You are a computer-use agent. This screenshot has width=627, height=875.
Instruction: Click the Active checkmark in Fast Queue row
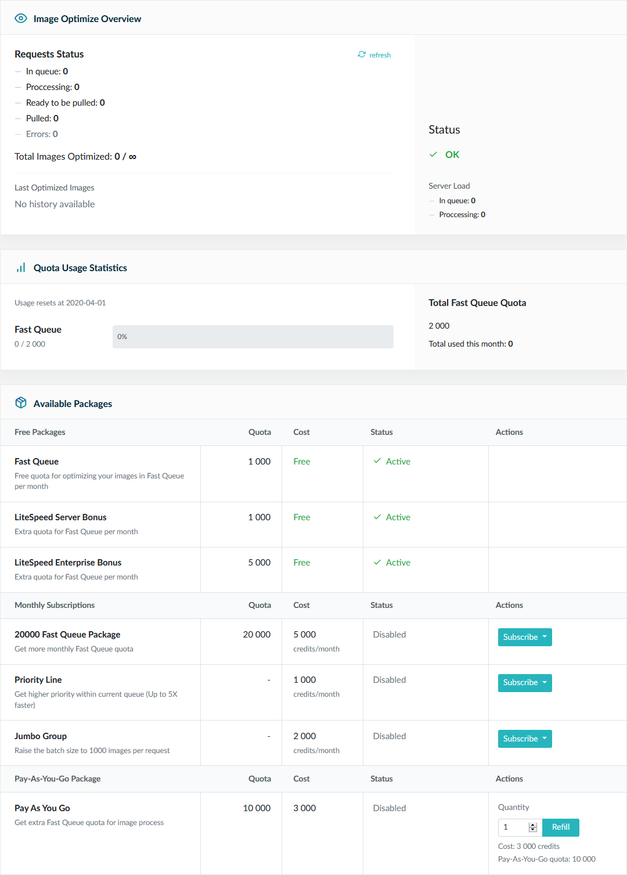tap(377, 461)
